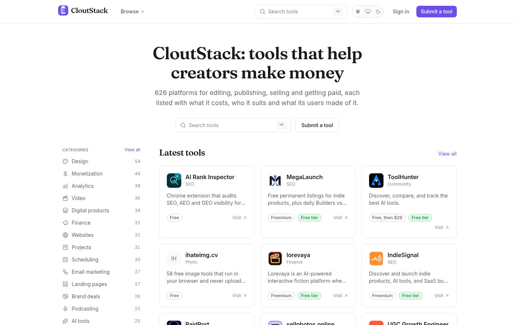Open the Websites globe icon
The height and width of the screenshot is (325, 520).
pyautogui.click(x=65, y=235)
